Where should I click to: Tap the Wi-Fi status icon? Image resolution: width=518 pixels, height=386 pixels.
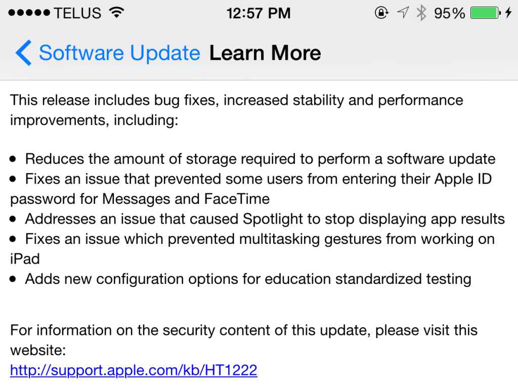[117, 13]
